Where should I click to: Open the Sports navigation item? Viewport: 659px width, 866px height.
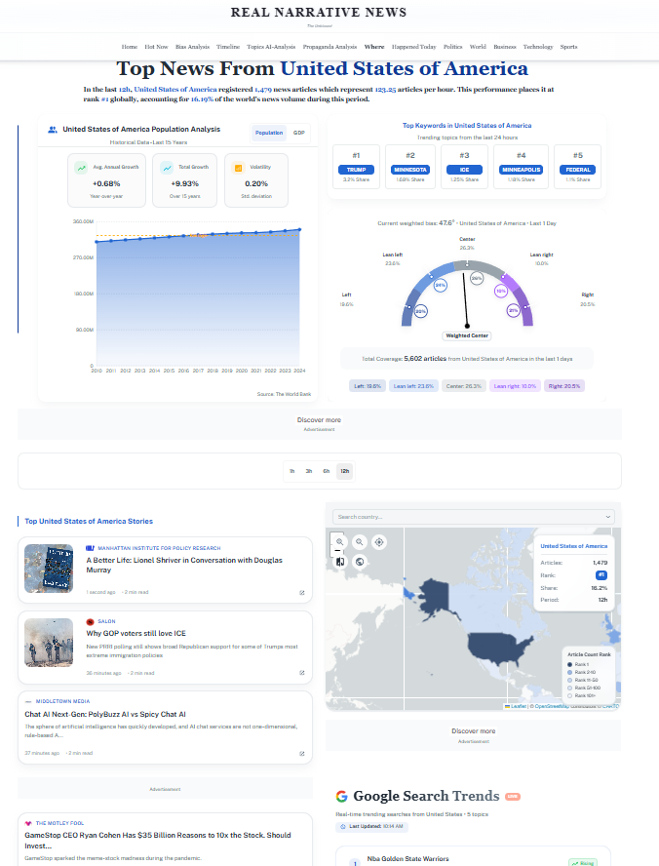(x=568, y=47)
